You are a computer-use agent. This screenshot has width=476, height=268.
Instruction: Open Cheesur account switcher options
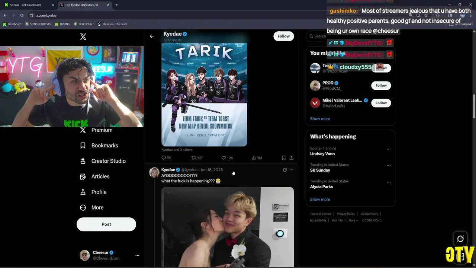[137, 255]
